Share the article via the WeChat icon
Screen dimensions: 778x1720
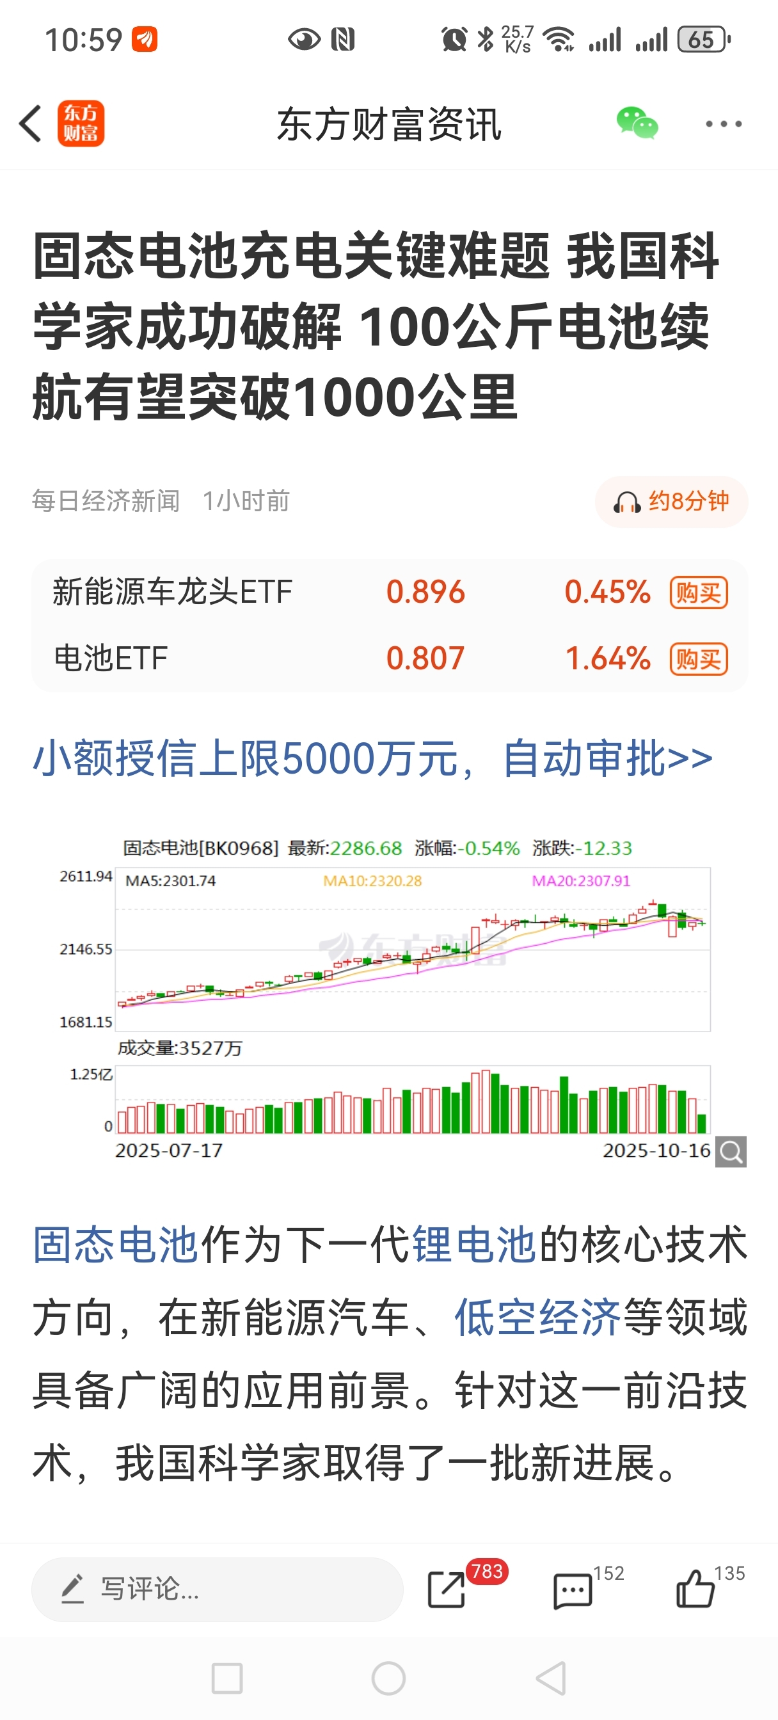[637, 123]
